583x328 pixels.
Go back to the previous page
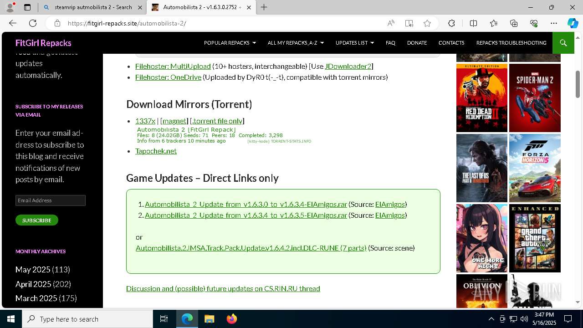[13, 23]
